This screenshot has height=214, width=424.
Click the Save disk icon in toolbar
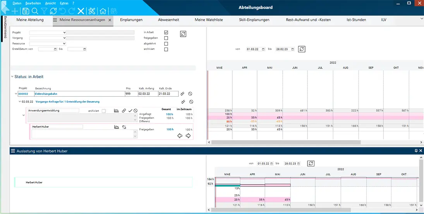coord(26,11)
